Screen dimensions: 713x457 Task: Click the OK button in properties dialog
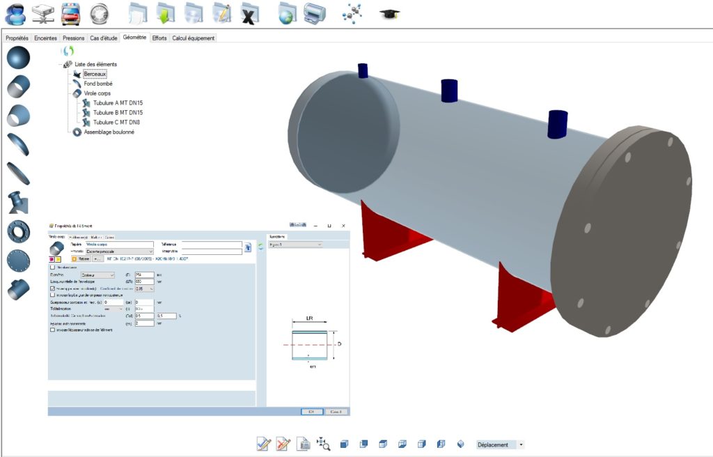click(312, 412)
